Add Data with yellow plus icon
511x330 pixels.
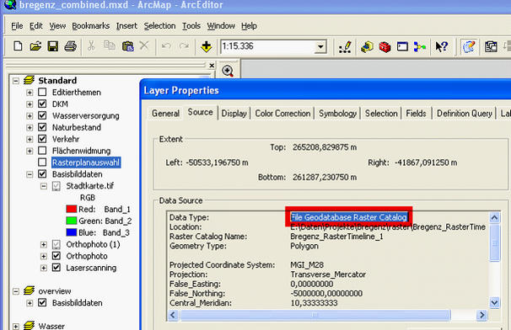(206, 46)
